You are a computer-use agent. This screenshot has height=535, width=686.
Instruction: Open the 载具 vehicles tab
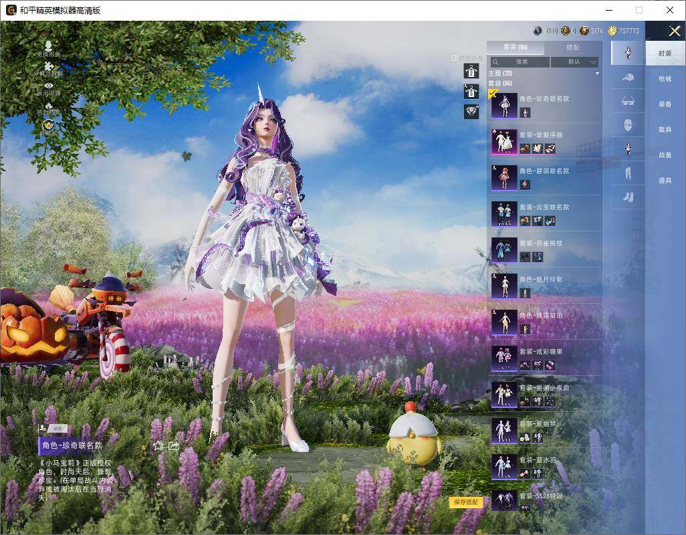665,130
